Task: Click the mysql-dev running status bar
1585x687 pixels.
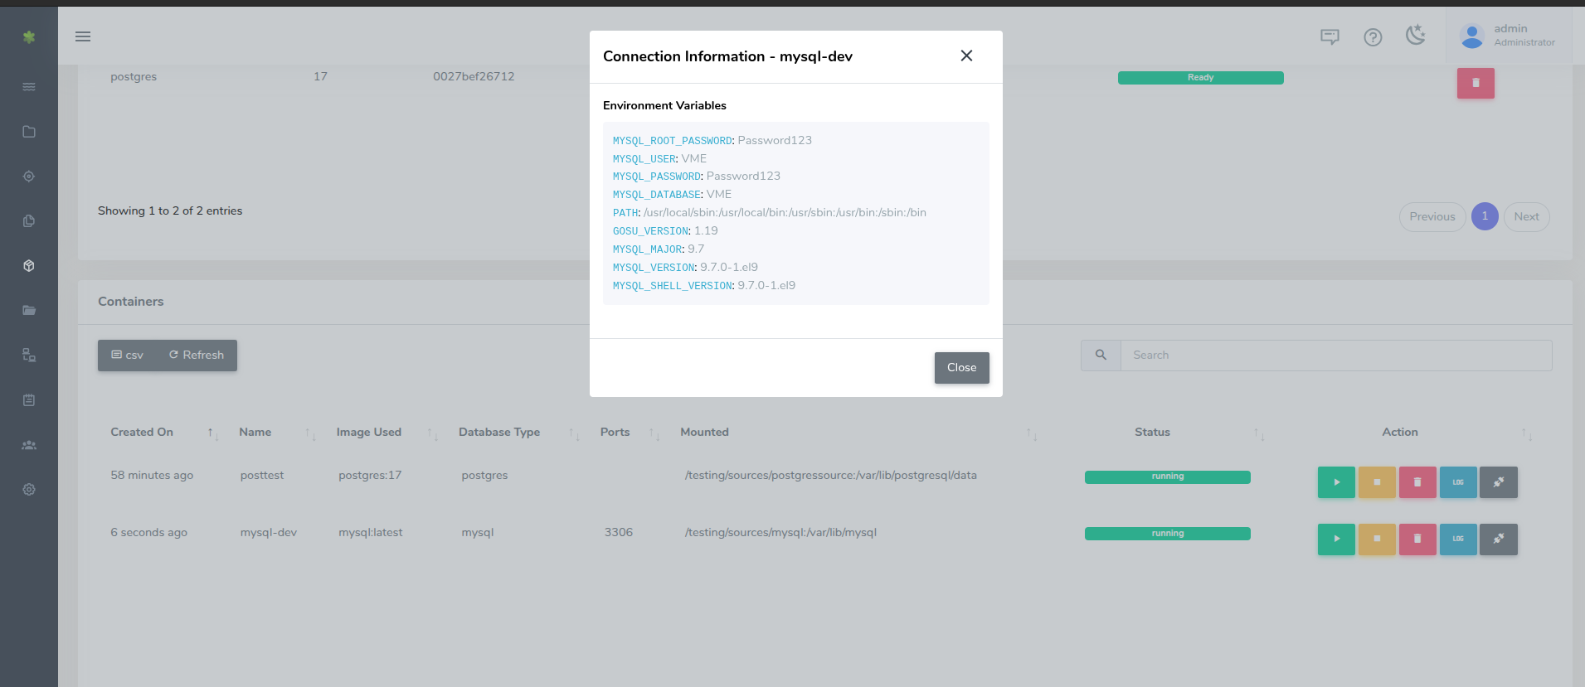Action: [1168, 534]
